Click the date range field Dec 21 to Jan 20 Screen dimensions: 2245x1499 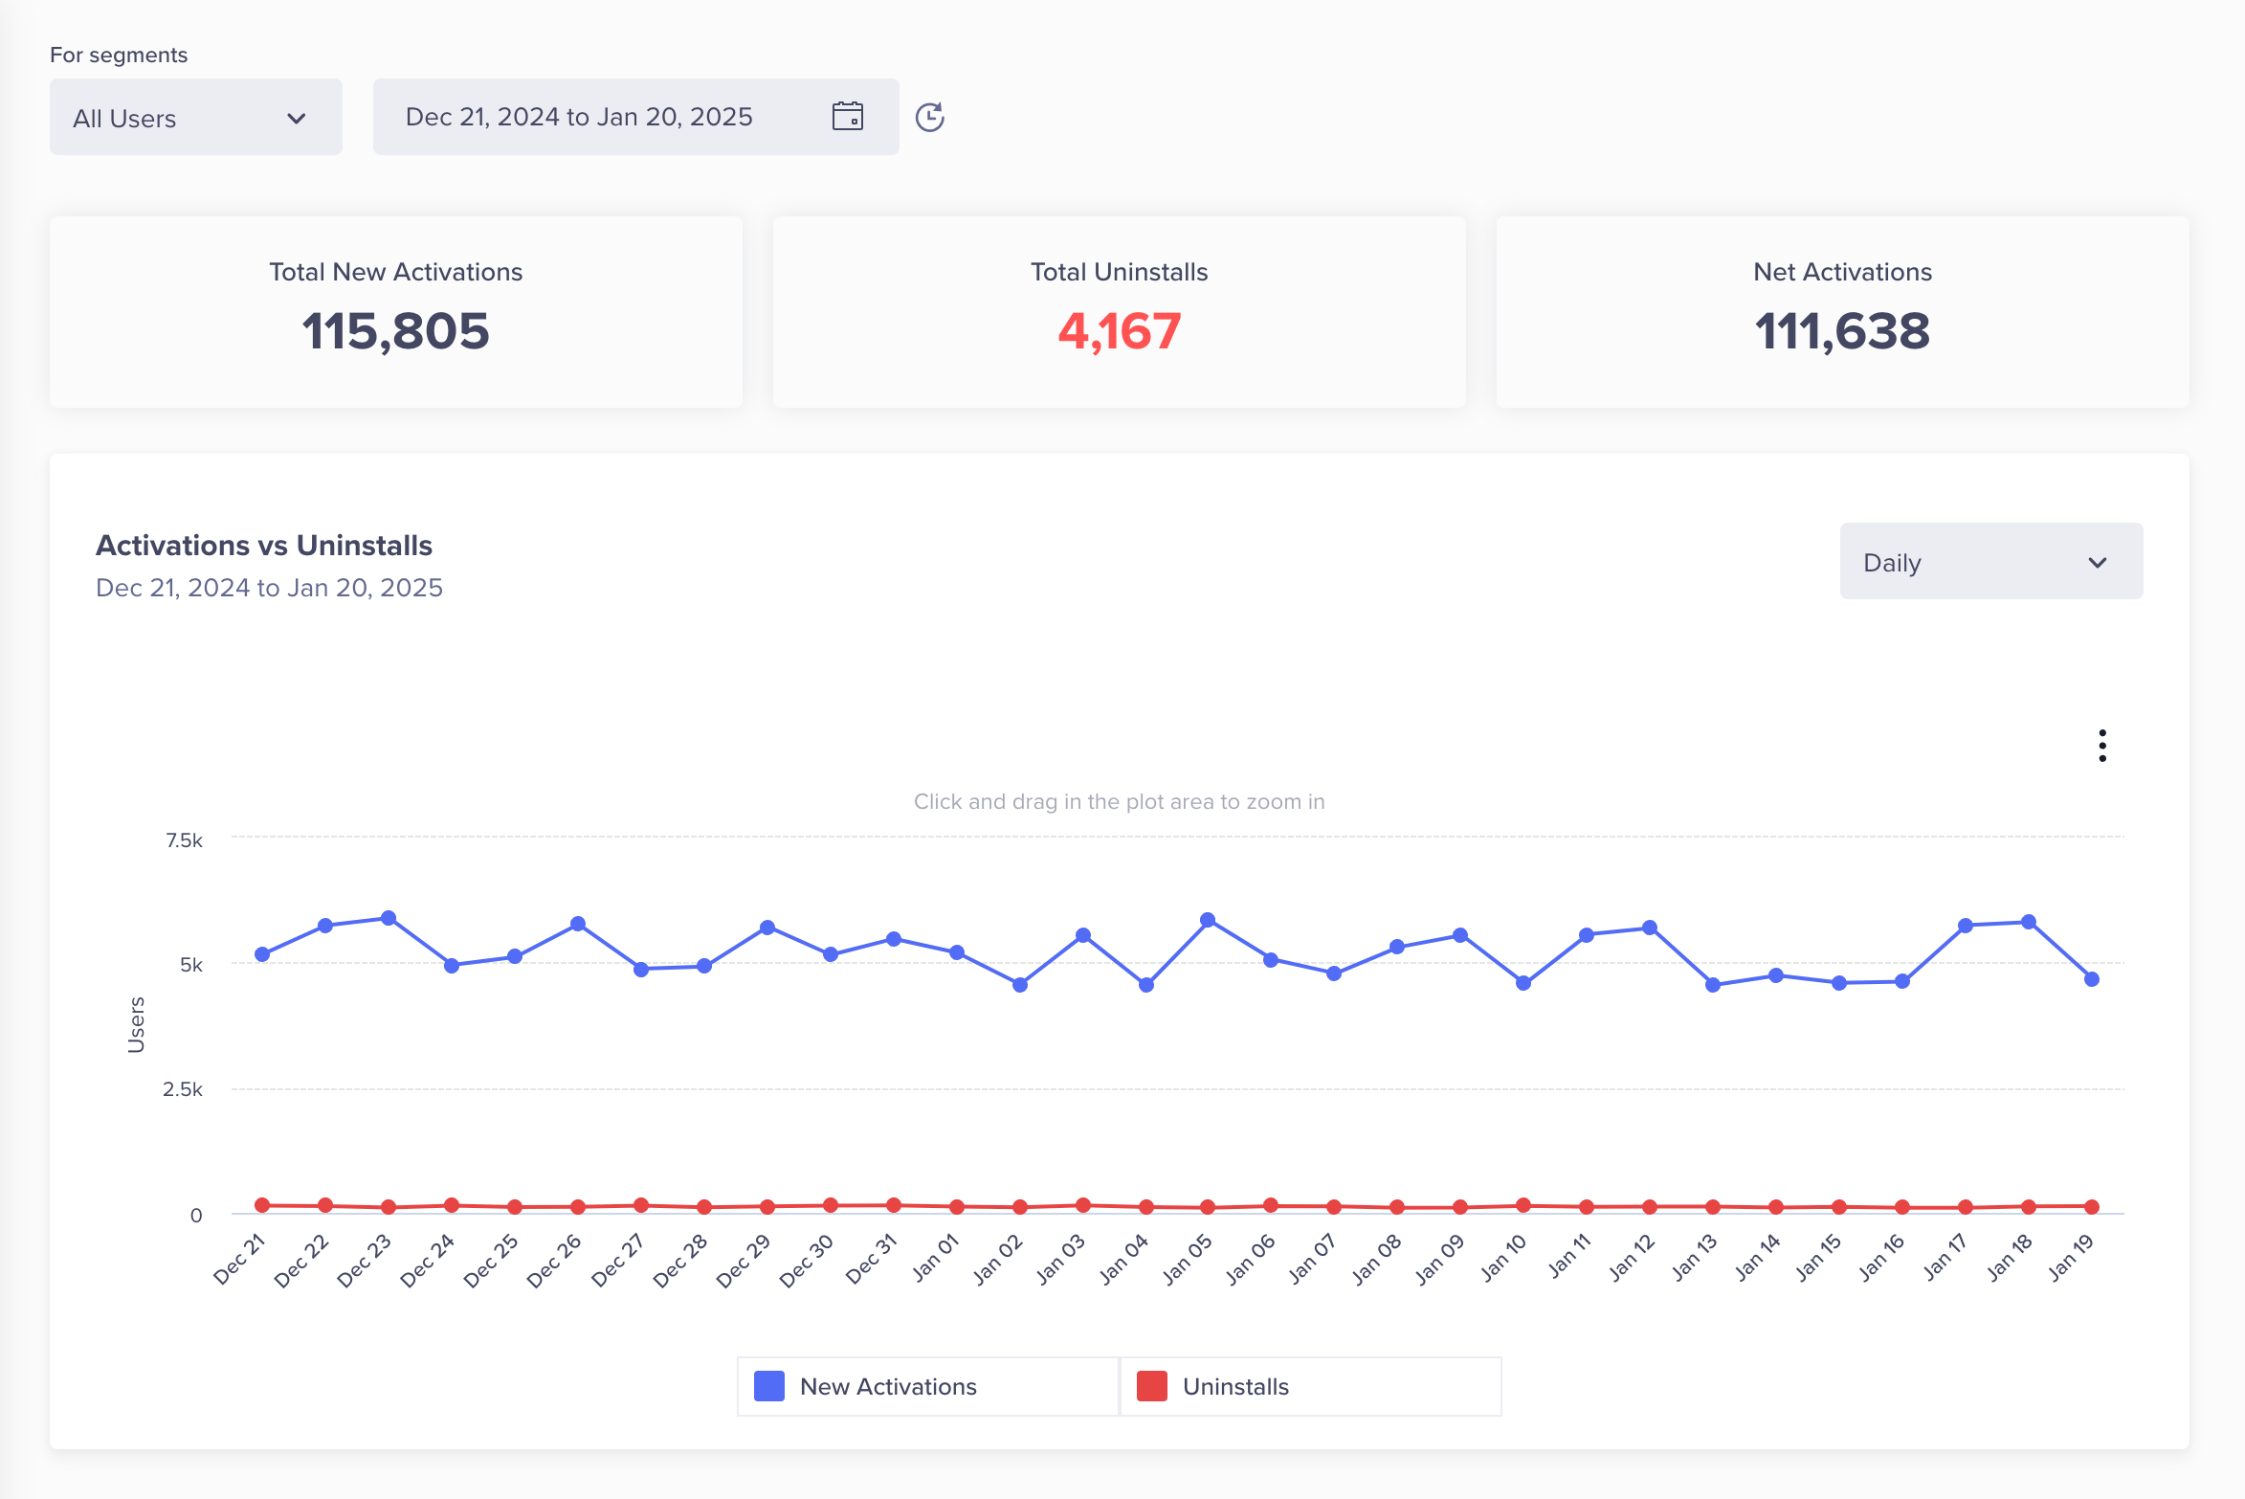pos(635,117)
